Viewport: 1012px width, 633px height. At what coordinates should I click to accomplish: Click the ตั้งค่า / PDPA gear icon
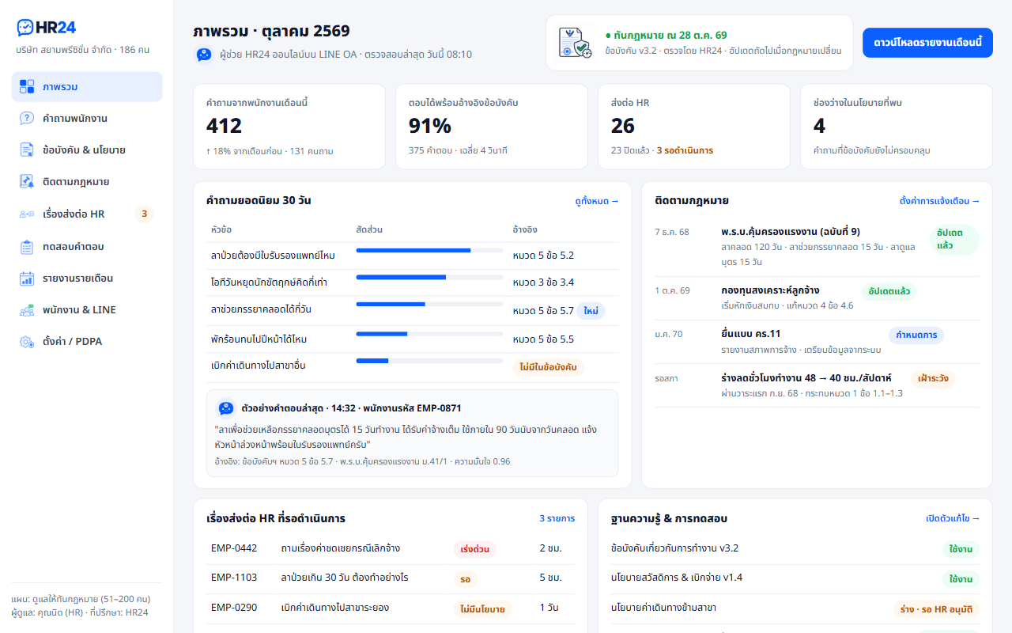27,341
